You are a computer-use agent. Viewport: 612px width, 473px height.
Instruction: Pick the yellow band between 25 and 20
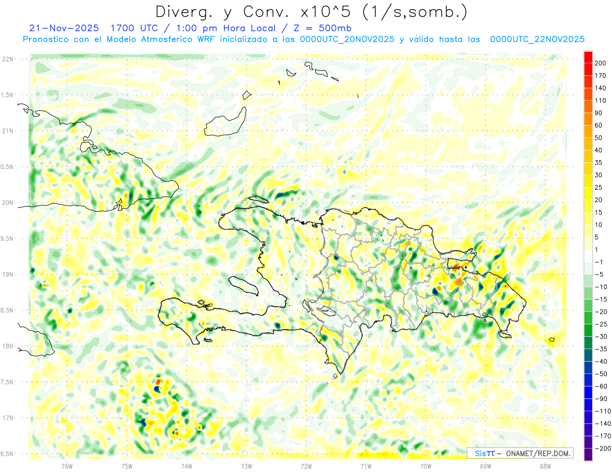(588, 194)
